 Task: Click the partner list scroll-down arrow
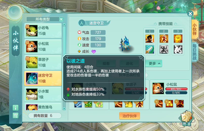pyautogui.click(x=64, y=109)
